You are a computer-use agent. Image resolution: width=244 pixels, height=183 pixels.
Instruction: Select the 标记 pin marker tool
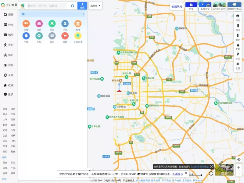(x=238, y=56)
